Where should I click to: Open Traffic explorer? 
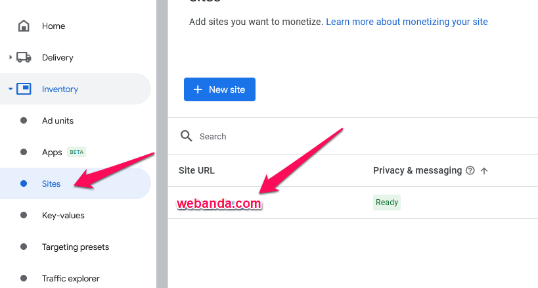[x=71, y=279]
